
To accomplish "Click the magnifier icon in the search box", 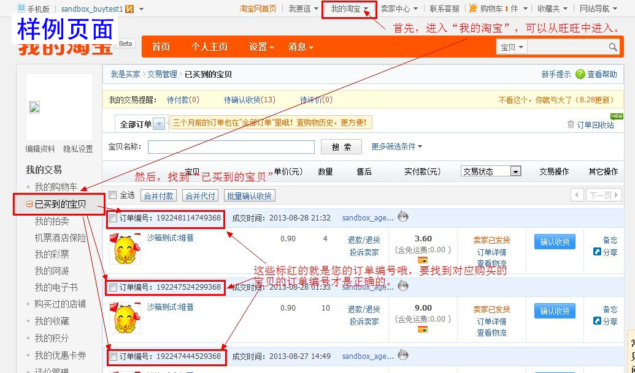I will [x=611, y=47].
